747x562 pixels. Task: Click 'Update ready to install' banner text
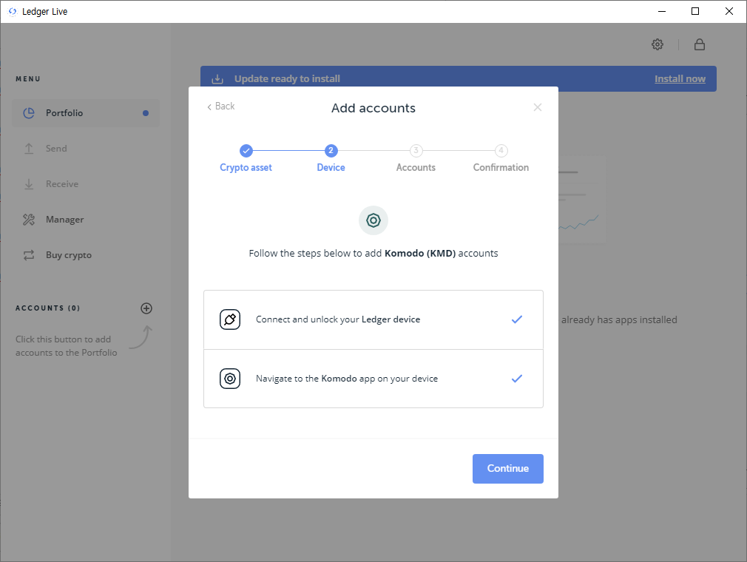click(x=287, y=78)
